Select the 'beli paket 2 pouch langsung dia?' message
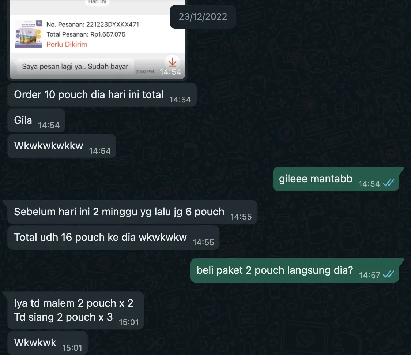The image size is (411, 355). (295, 270)
